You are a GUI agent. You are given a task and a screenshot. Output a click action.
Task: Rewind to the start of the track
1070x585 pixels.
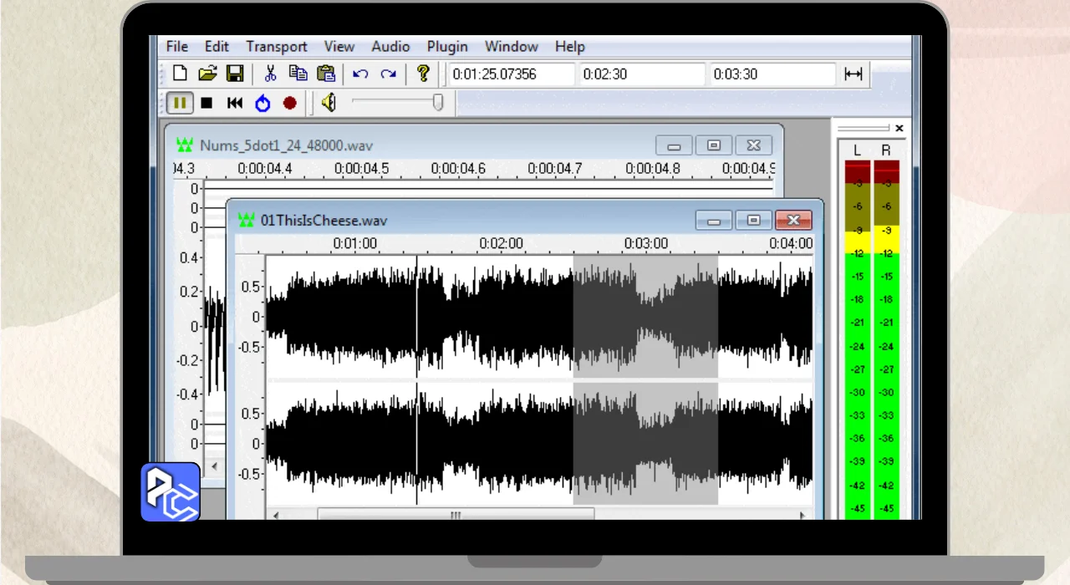[235, 103]
